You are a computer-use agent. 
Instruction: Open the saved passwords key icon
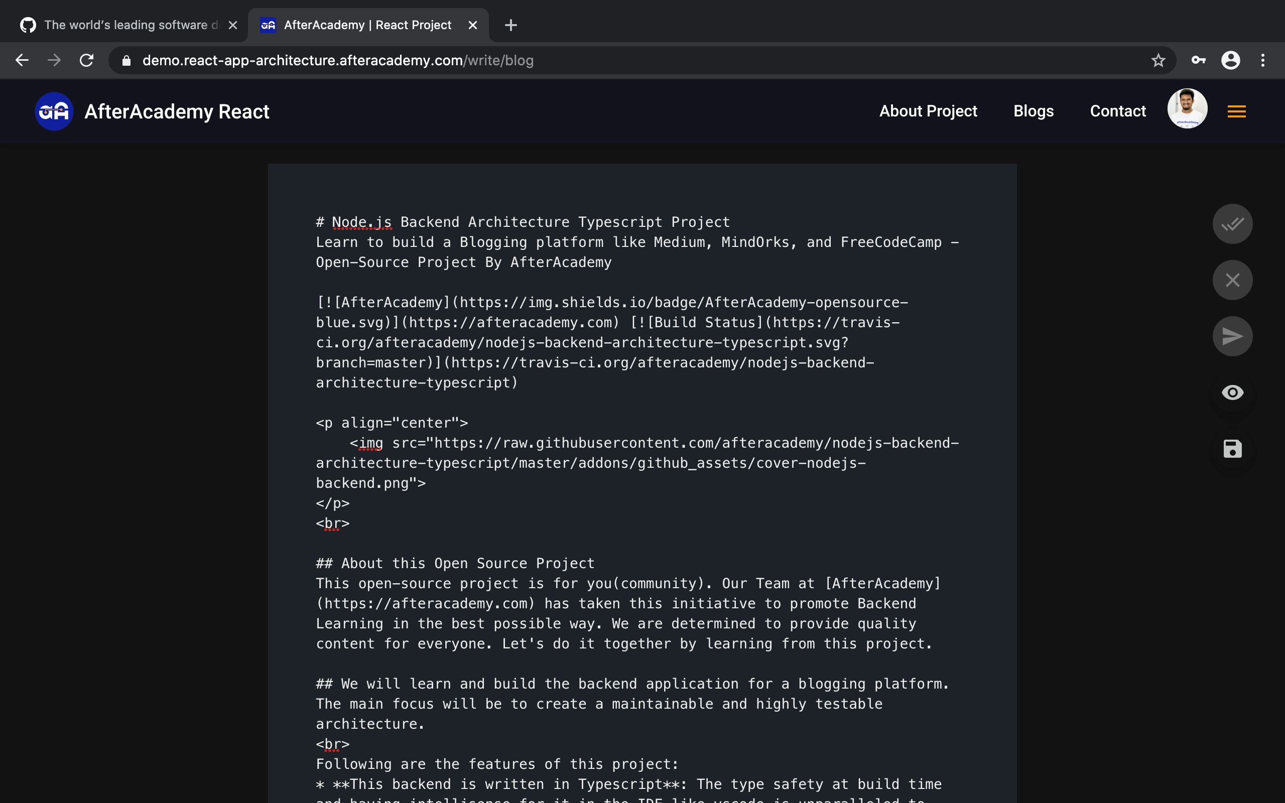tap(1198, 61)
